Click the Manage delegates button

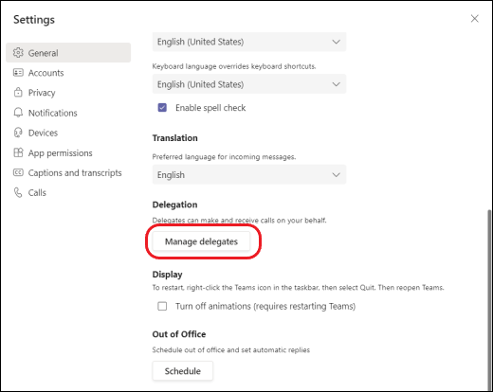coord(201,241)
